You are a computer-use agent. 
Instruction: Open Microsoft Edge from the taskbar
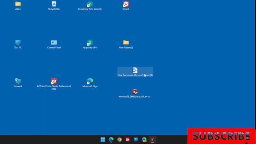coord(111,140)
